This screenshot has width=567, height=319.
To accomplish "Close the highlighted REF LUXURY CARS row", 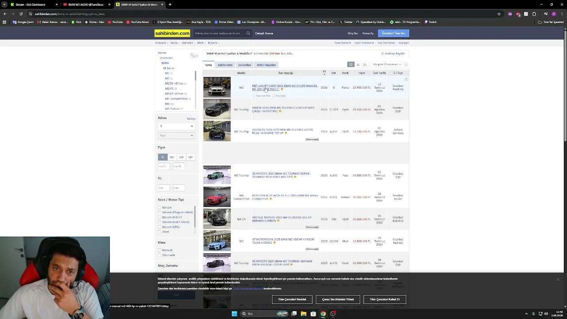I will (x=406, y=79).
